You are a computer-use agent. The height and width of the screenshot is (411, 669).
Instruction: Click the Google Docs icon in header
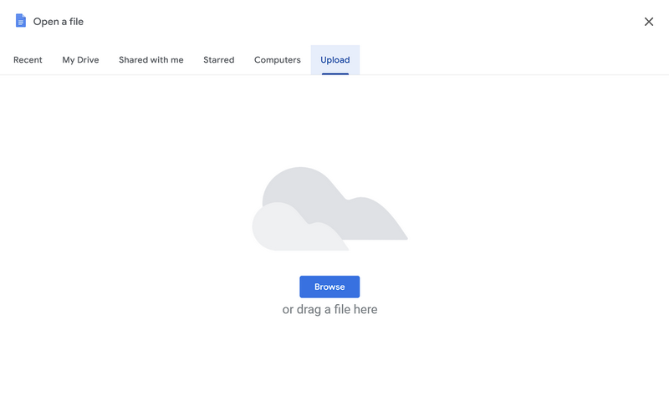[21, 21]
